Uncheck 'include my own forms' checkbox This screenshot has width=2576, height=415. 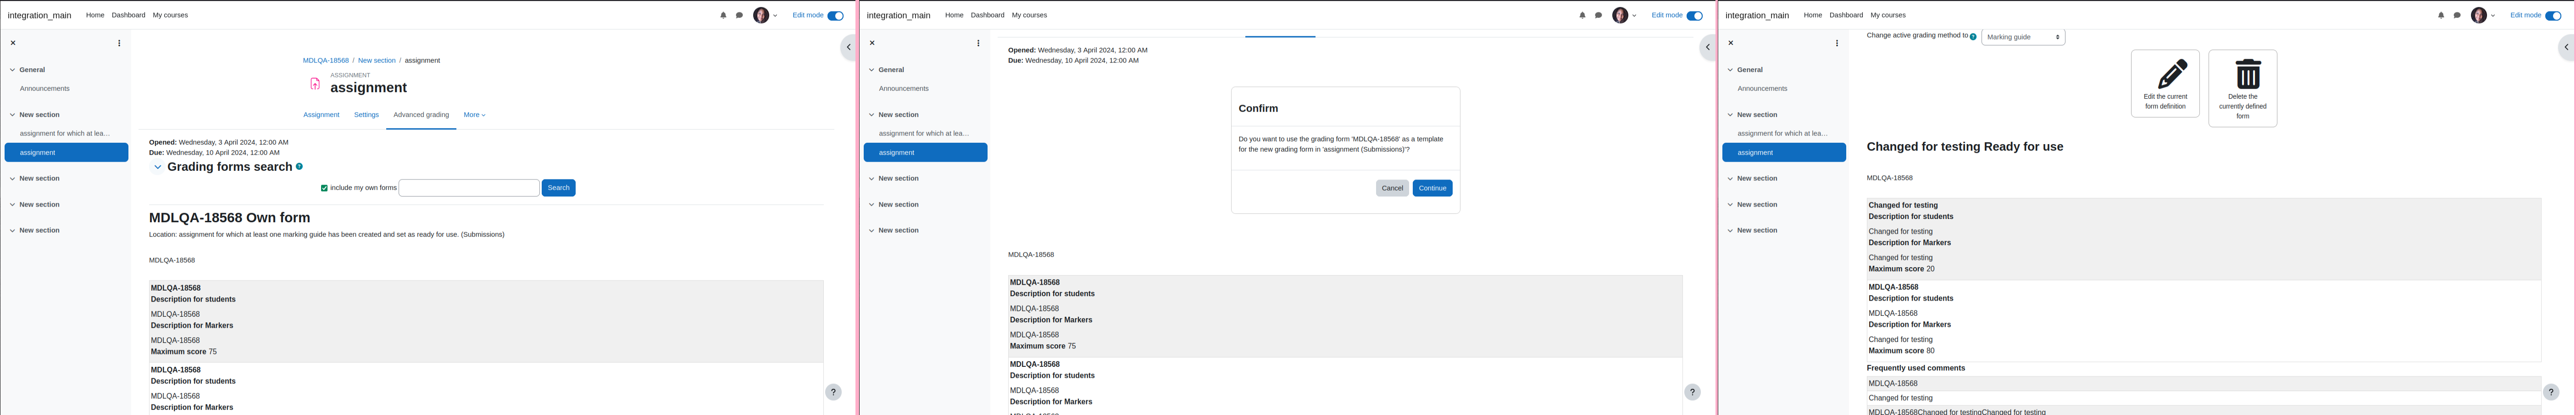pyautogui.click(x=324, y=188)
